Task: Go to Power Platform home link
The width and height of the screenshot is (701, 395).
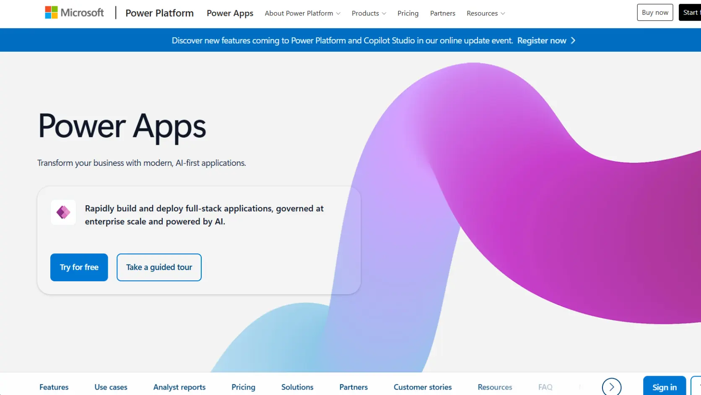Action: click(x=159, y=13)
